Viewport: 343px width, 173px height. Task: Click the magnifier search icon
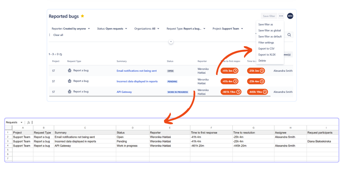(x=289, y=35)
